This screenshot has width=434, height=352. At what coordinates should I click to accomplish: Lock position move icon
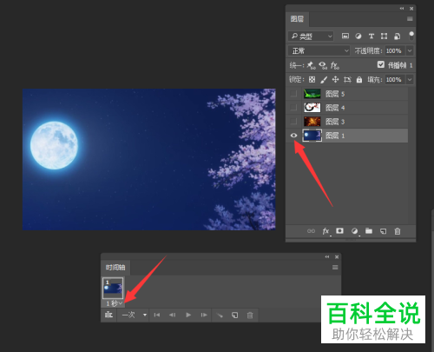click(335, 79)
